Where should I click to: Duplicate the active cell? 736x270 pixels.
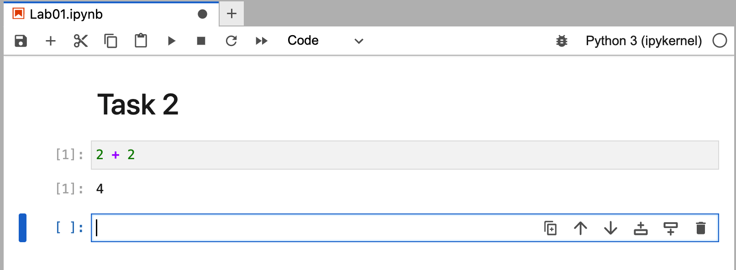point(550,228)
